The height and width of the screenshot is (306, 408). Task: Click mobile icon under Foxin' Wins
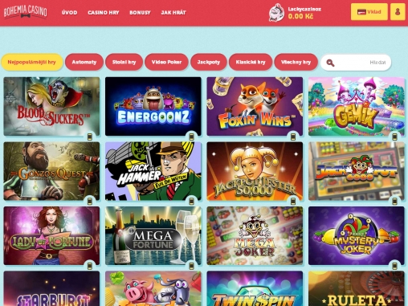293,137
